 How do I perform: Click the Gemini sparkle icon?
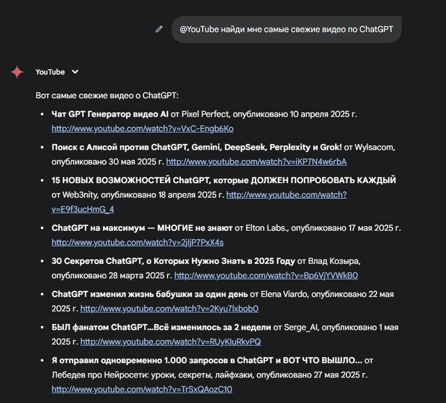pos(17,72)
